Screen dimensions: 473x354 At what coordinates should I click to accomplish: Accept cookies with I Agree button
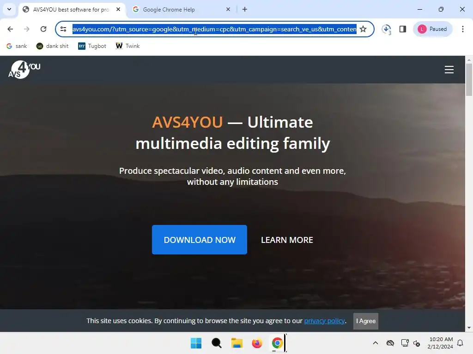(366, 321)
